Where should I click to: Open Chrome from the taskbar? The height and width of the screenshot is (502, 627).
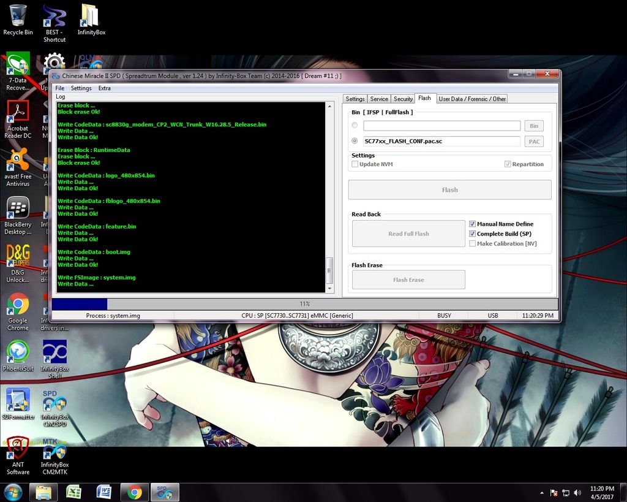(134, 492)
